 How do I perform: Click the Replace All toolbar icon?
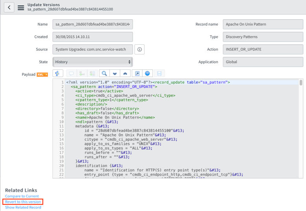tap(92, 74)
